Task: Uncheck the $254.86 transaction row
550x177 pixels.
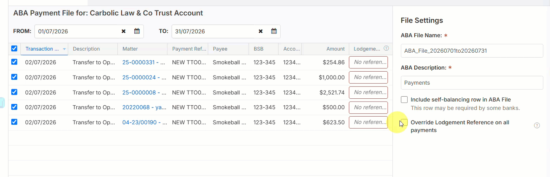Action: tap(14, 62)
